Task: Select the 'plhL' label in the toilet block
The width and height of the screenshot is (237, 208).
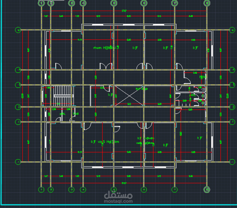Action: 192,95
